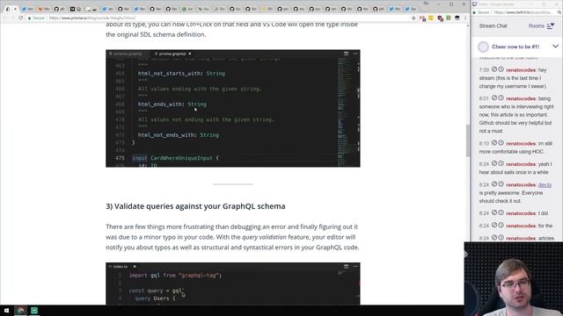Open the Rooms selector in Stream Chat
Screen dimensions: 563x316
coord(541,25)
